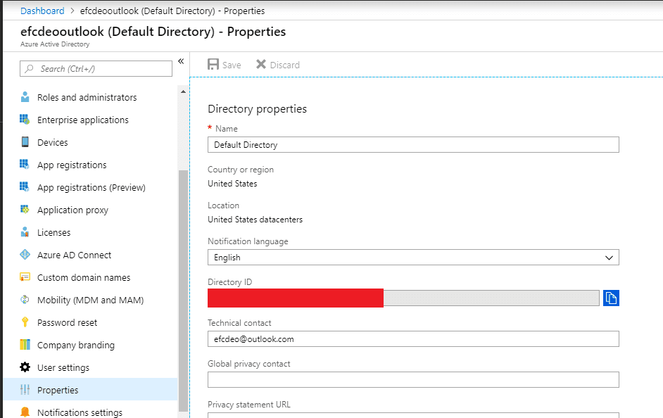Click the Save disk icon
Viewport: 663px width, 418px height.
(x=213, y=64)
